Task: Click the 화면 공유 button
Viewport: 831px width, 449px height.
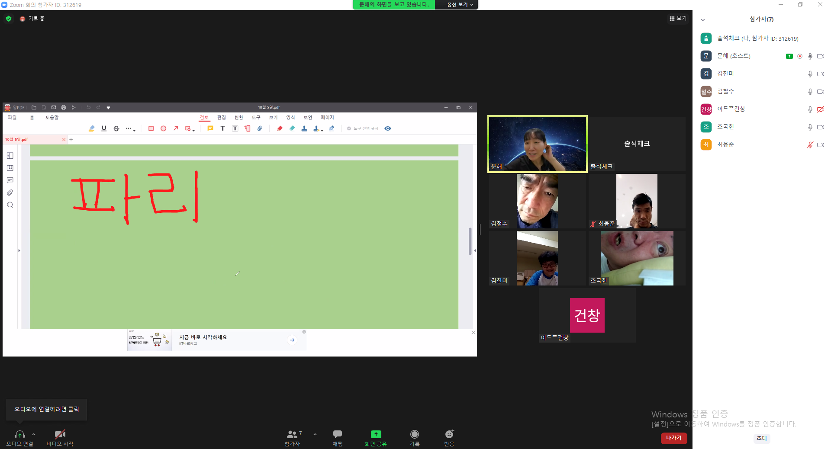Action: click(x=376, y=437)
